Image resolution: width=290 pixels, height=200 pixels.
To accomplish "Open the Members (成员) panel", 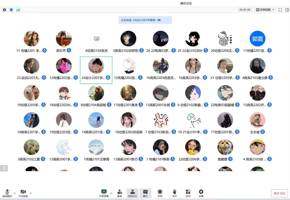I will point(132,193).
